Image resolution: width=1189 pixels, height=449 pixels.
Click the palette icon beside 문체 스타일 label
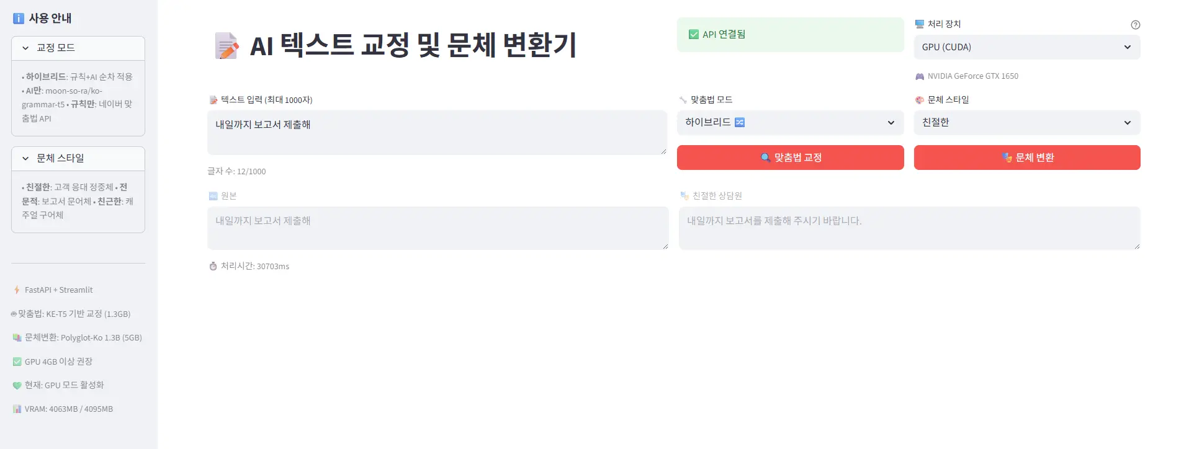point(920,100)
